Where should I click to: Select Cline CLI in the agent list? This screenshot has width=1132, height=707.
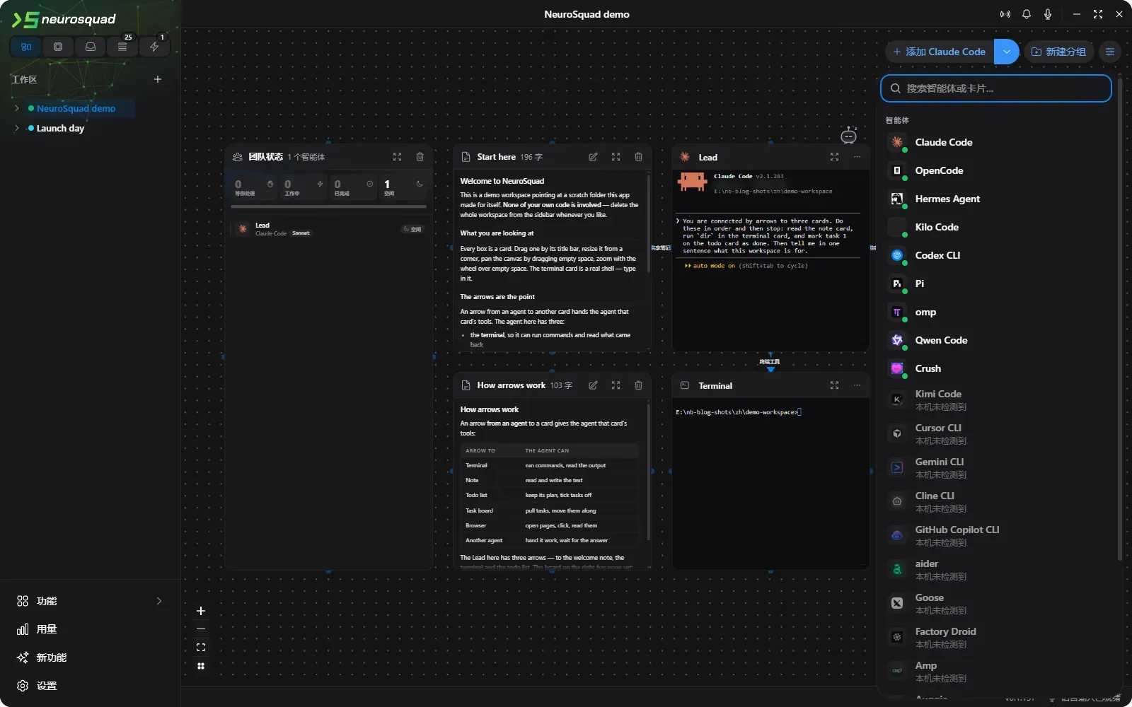(x=998, y=501)
